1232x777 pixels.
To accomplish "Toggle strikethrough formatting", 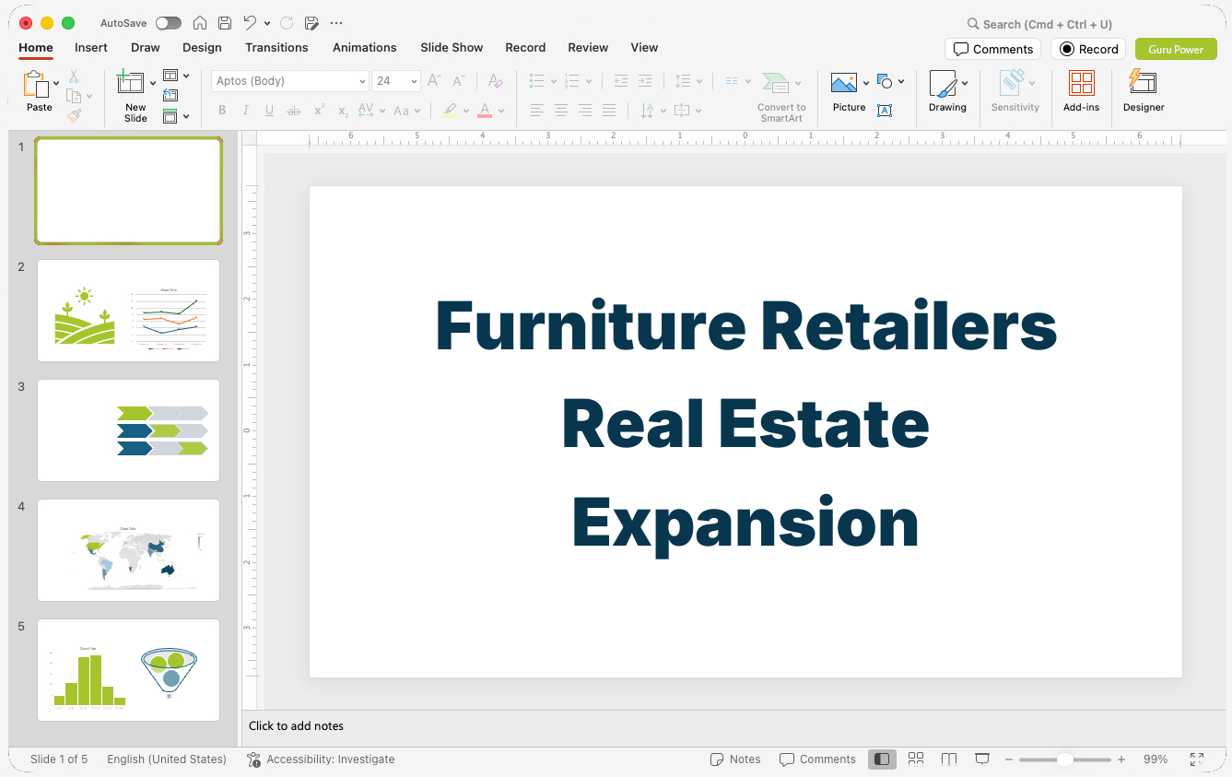I will tap(294, 111).
